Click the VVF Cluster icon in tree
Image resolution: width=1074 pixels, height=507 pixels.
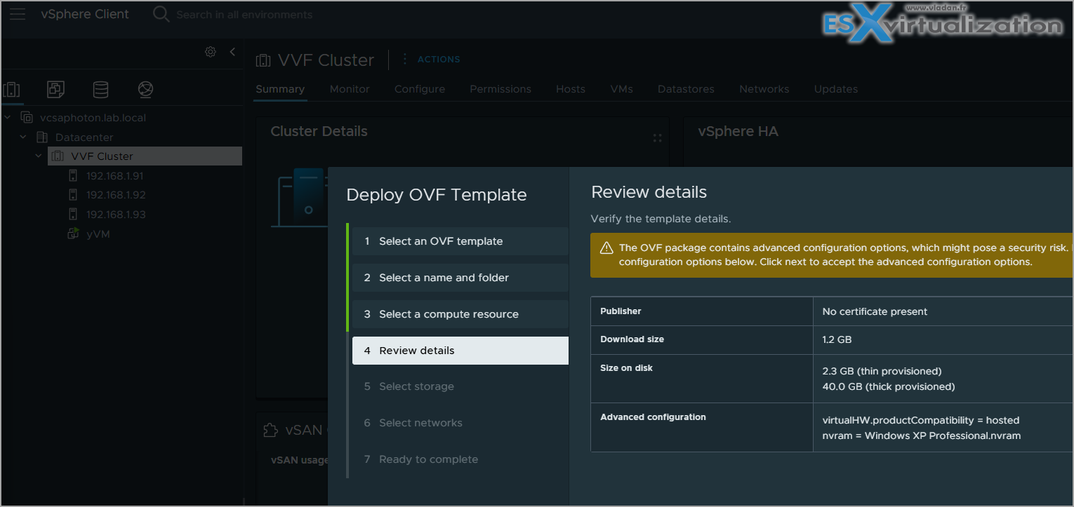tap(58, 156)
